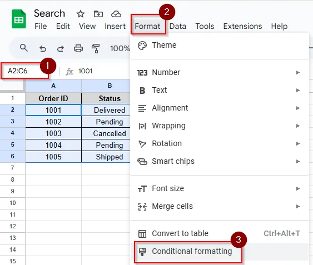Click the Order ID header cell
Image resolution: width=313 pixels, height=265 pixels.
(53, 98)
